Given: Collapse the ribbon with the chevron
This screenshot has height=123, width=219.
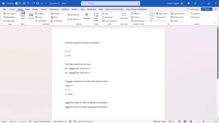Looking at the screenshot, I should pos(216,24).
